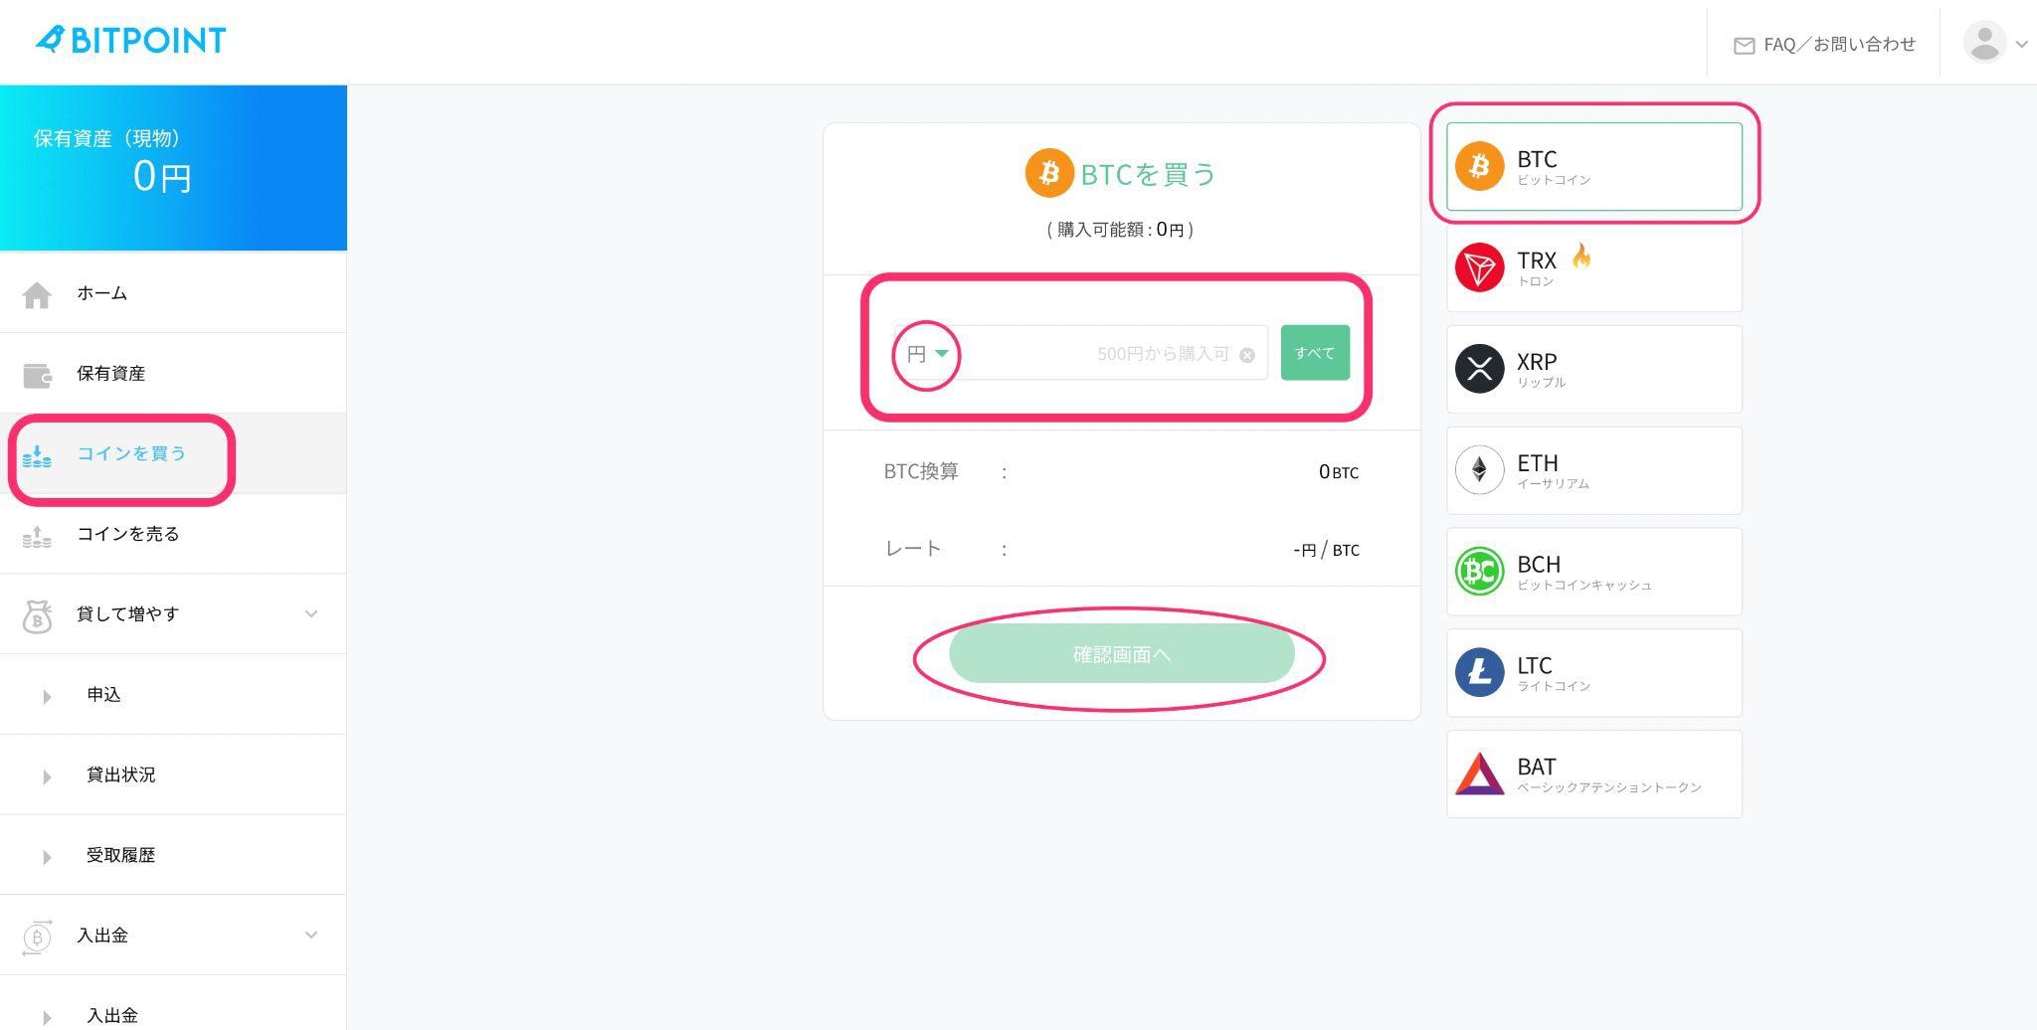Screen dimensions: 2037x1030
Task: Select the XRP Ripple coin icon
Action: [x=1479, y=369]
